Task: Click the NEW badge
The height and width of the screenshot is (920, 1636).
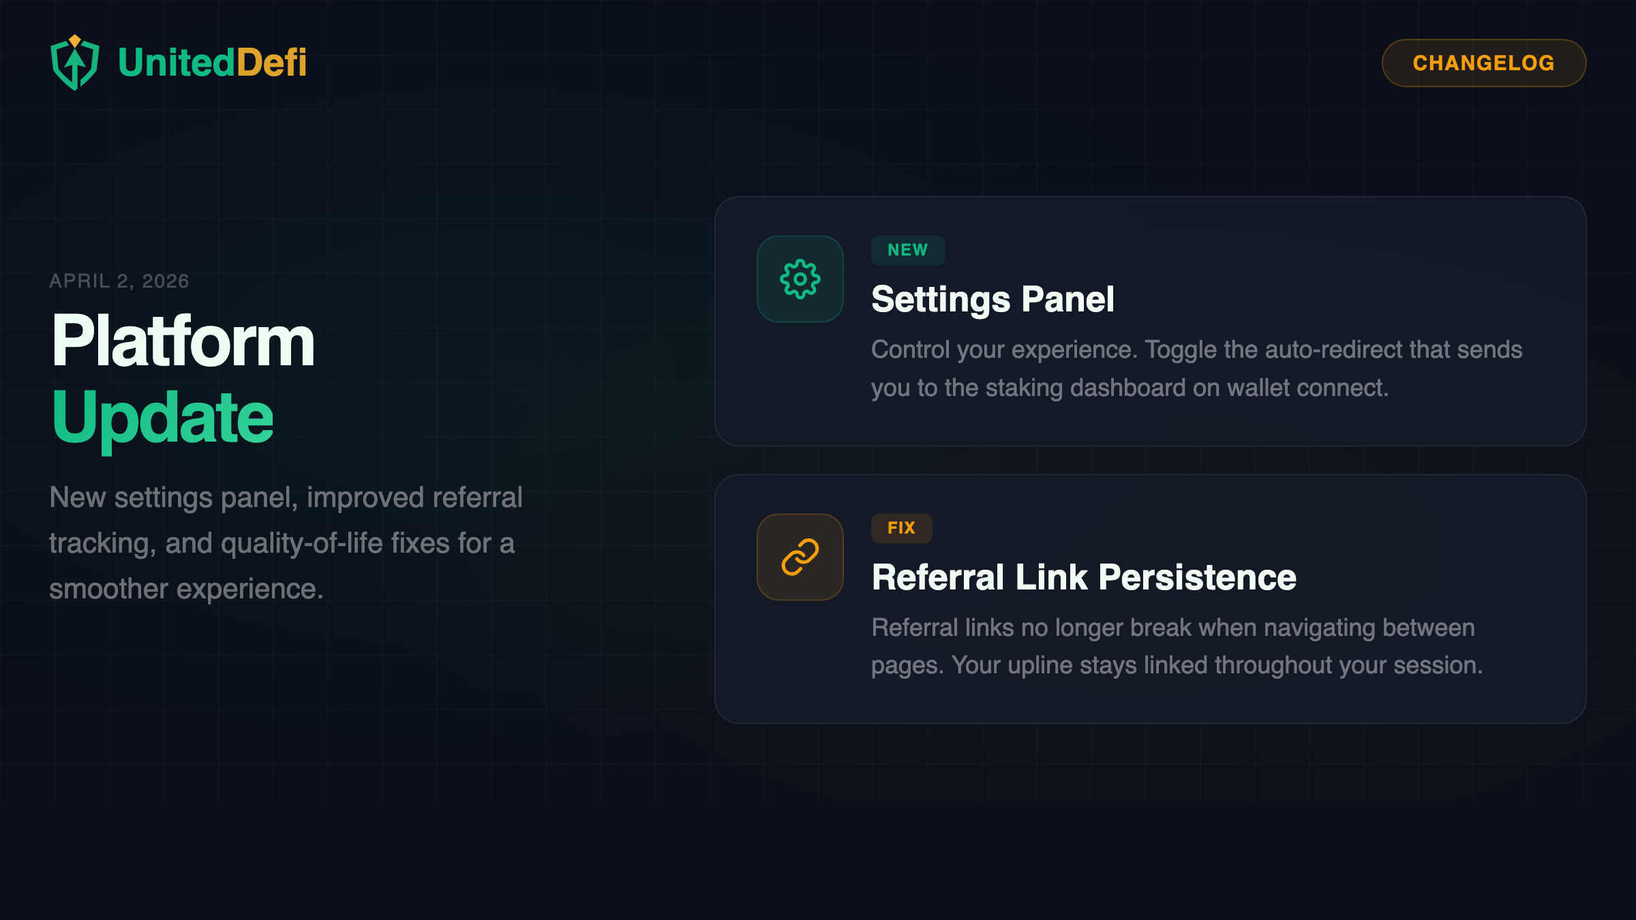Action: point(907,249)
